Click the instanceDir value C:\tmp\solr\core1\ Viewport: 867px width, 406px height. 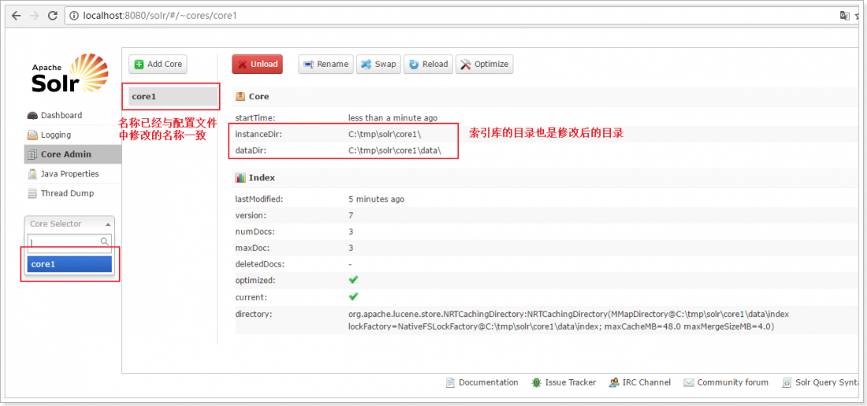point(385,134)
